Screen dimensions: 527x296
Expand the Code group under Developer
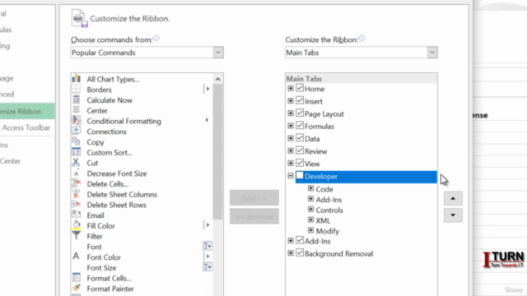tap(310, 188)
